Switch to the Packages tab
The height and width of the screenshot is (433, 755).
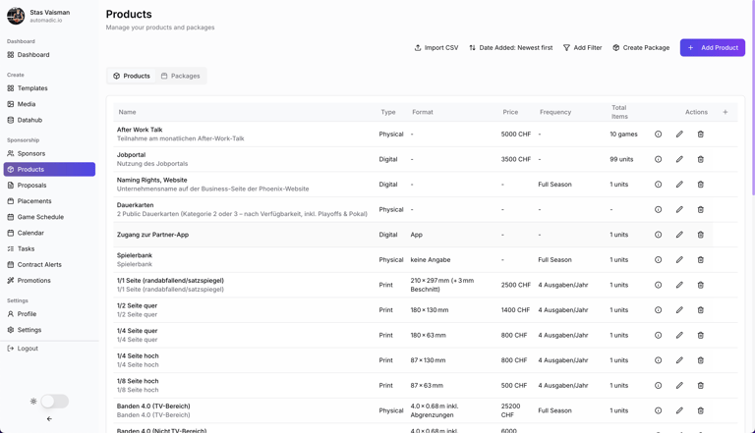(181, 76)
